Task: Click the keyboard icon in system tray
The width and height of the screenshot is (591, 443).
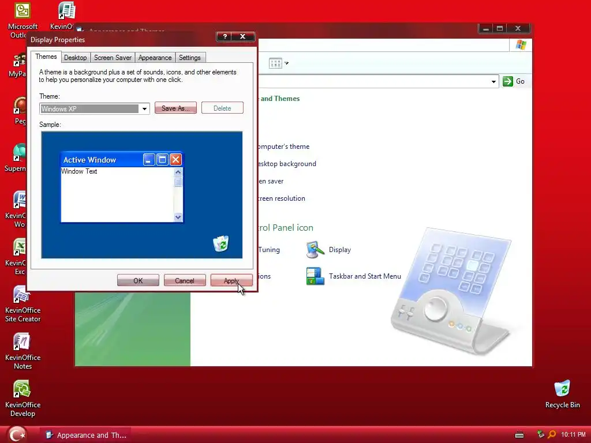Action: click(x=519, y=435)
